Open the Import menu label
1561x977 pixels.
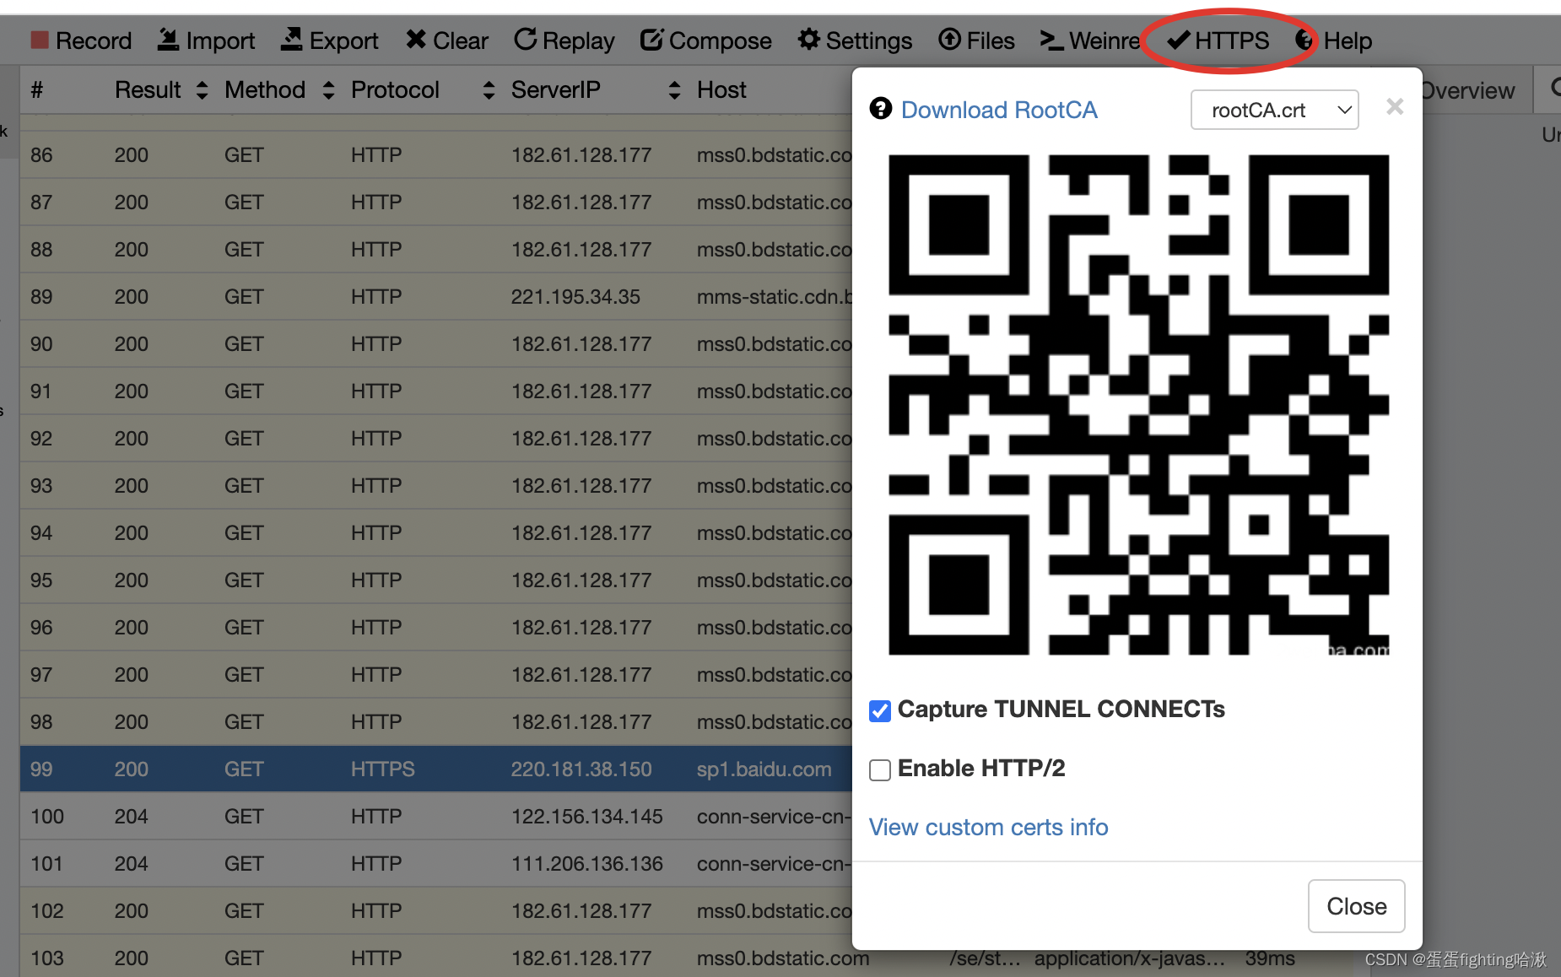[220, 40]
